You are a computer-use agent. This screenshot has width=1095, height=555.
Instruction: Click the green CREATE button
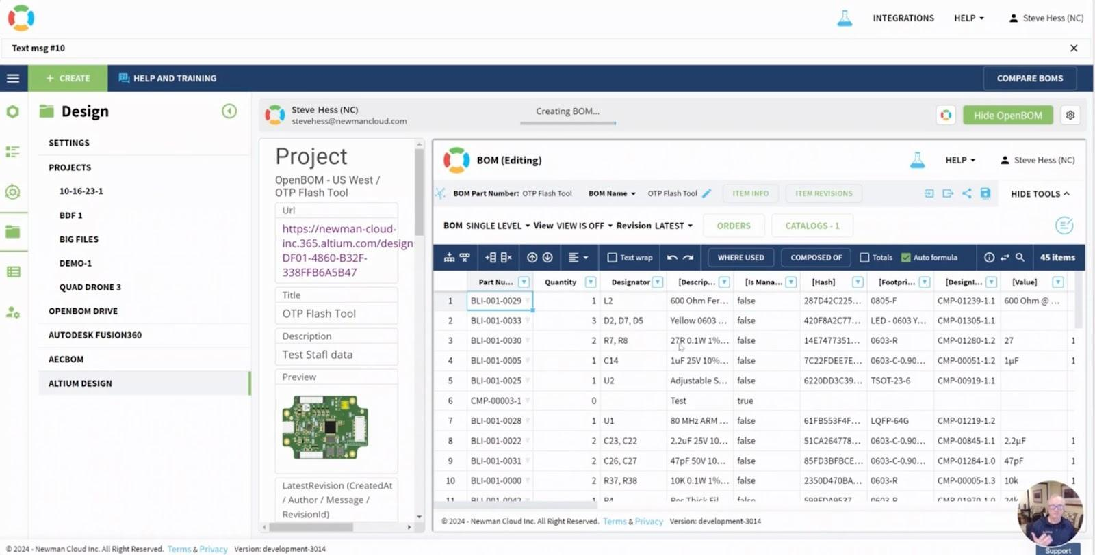(x=68, y=78)
